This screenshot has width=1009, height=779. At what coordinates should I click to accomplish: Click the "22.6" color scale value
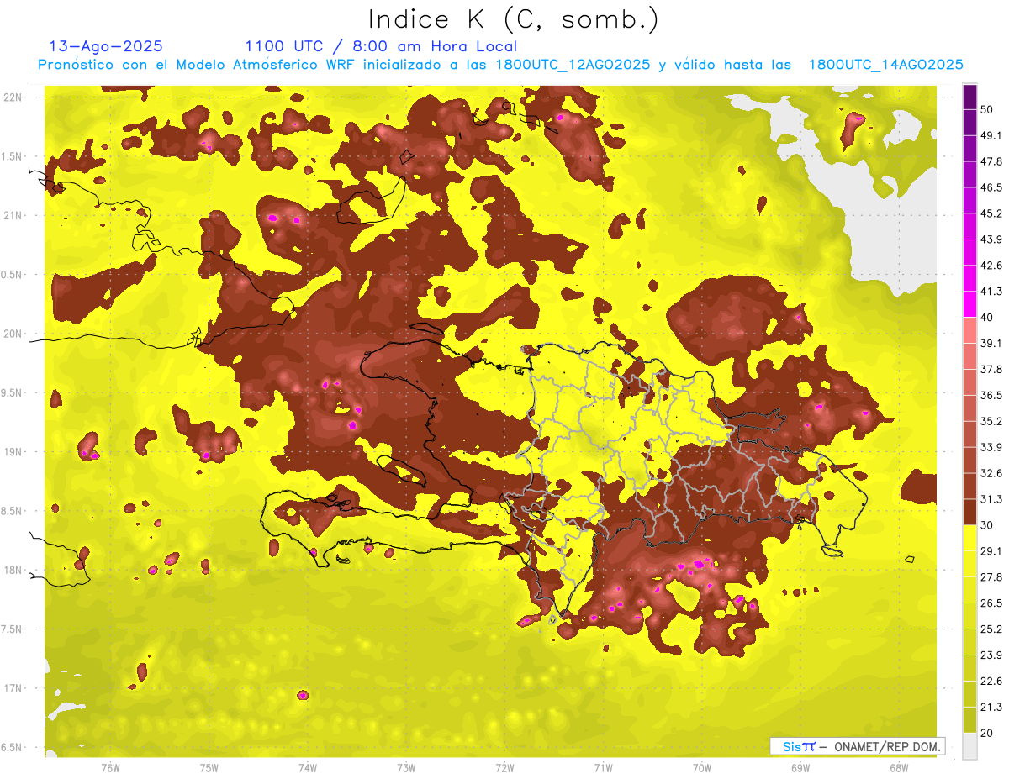click(x=991, y=682)
